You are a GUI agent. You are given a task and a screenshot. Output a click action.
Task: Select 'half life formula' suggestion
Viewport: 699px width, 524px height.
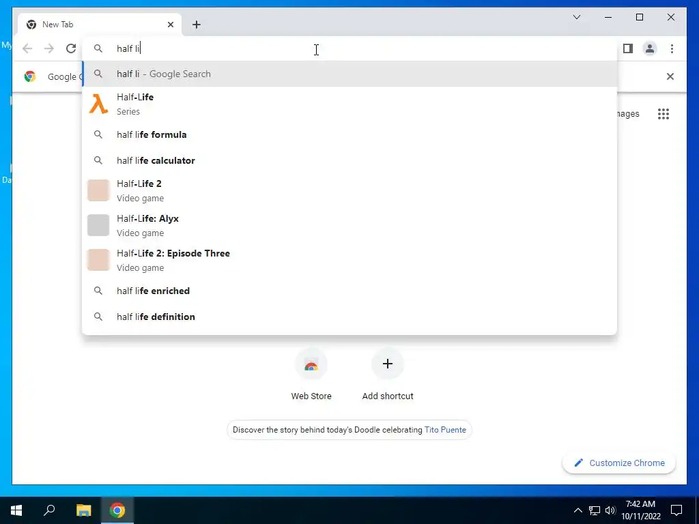pyautogui.click(x=349, y=134)
